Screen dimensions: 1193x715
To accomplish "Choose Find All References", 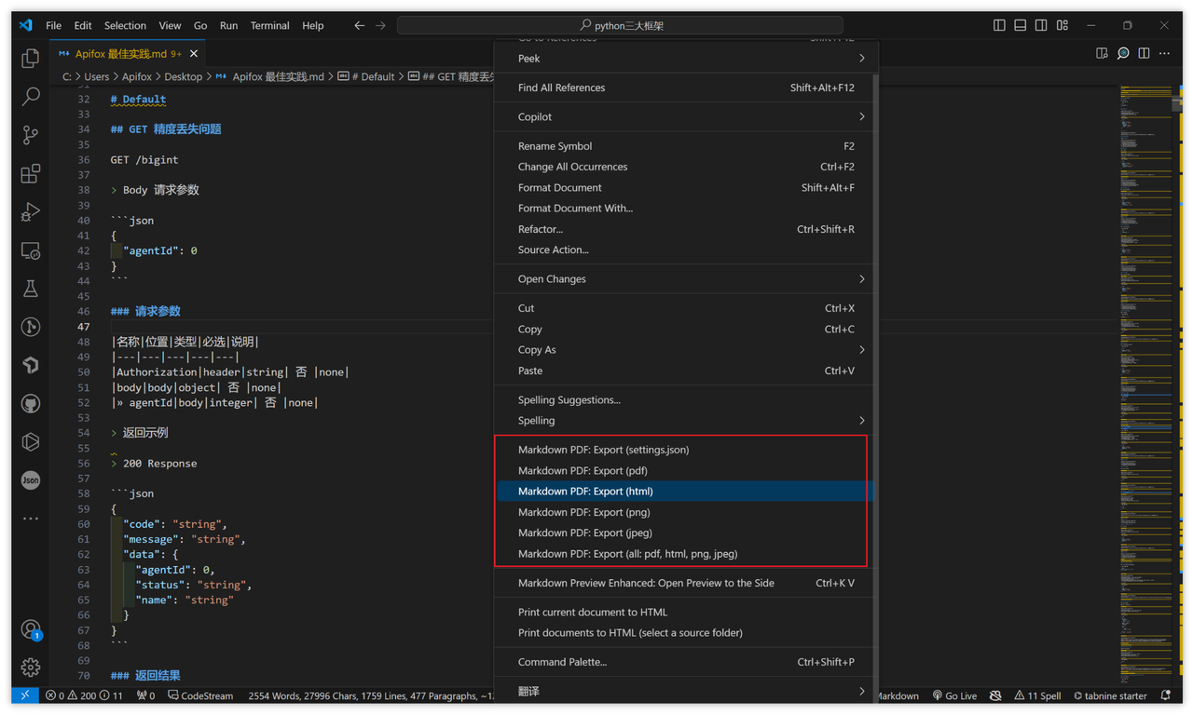I will 683,88.
